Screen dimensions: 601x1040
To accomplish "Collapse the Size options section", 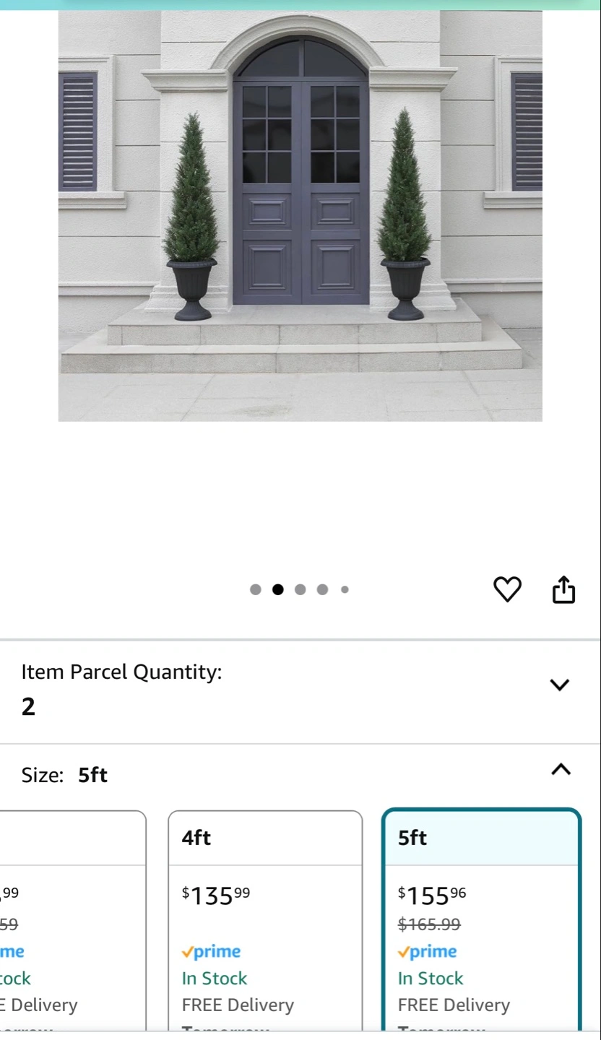I will [x=561, y=769].
